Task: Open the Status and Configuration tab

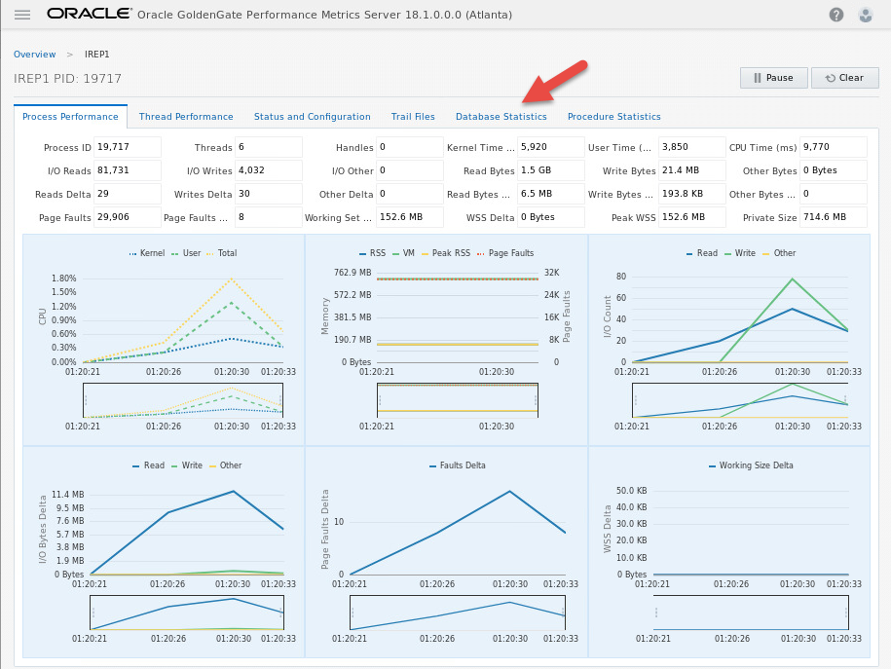Action: (x=312, y=117)
